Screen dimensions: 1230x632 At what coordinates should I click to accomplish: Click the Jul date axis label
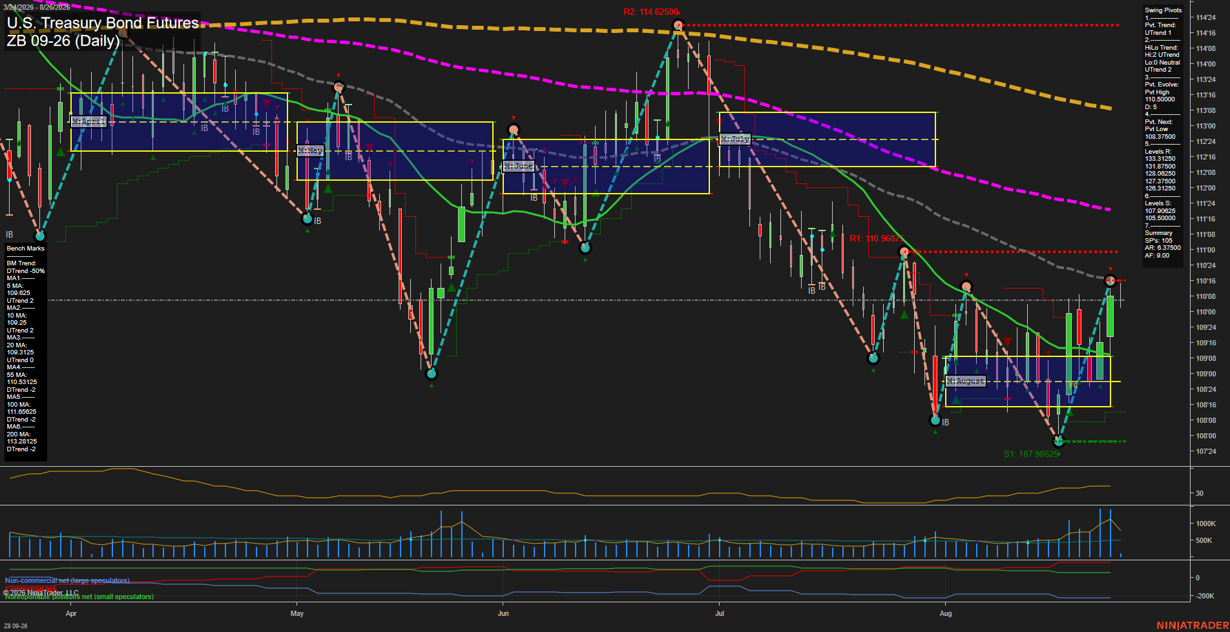[720, 613]
